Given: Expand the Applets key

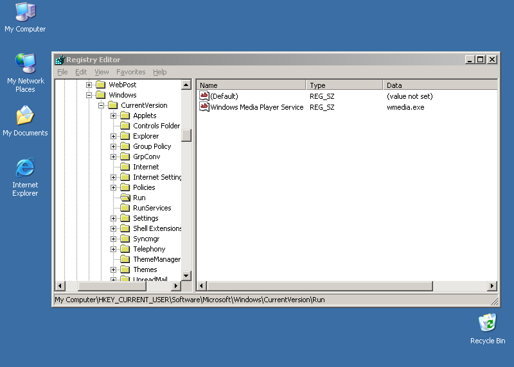Looking at the screenshot, I should (113, 115).
